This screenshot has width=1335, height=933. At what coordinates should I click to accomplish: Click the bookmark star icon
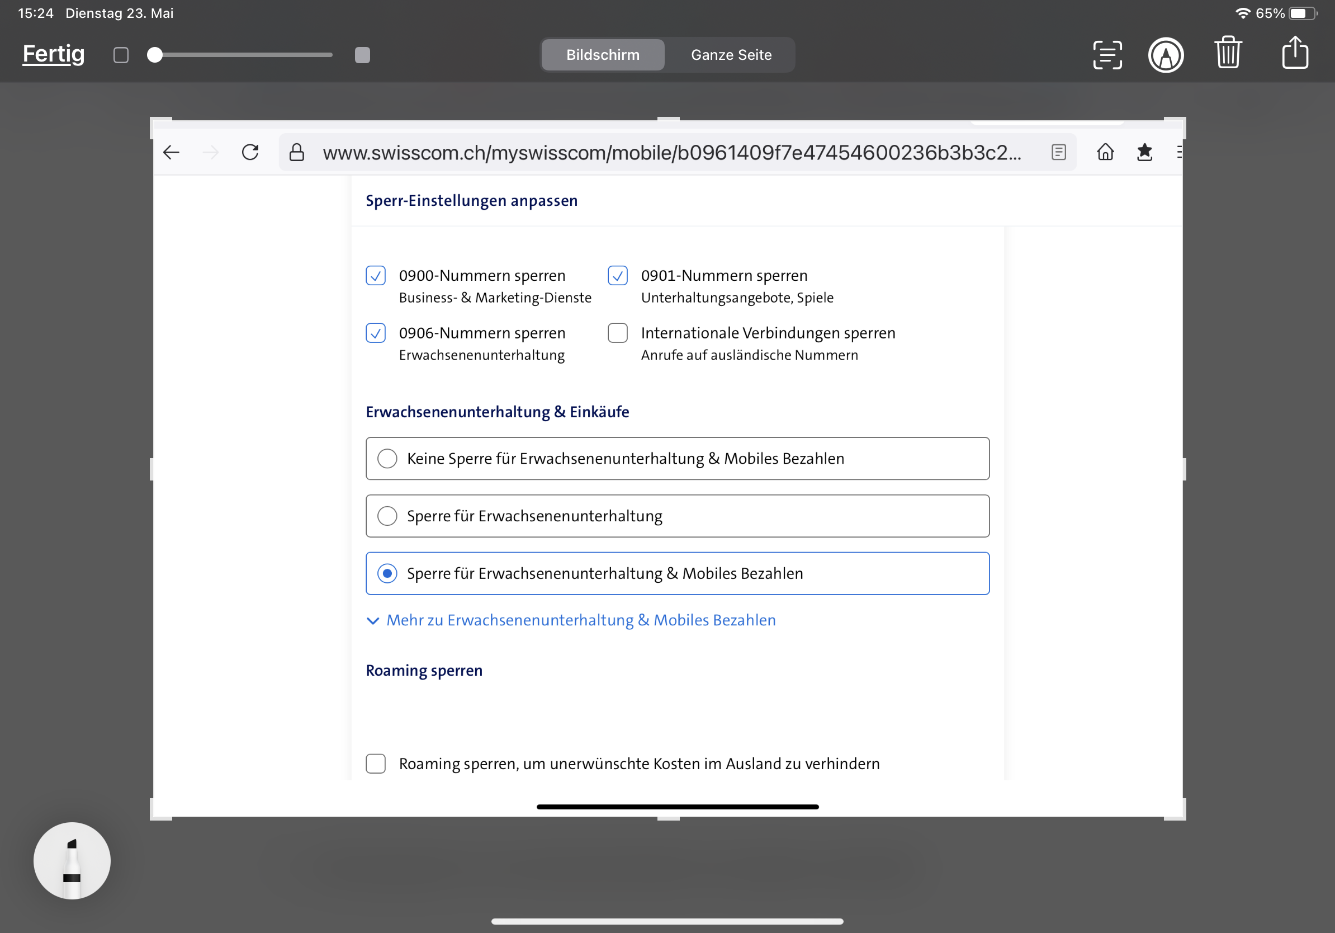(1144, 152)
